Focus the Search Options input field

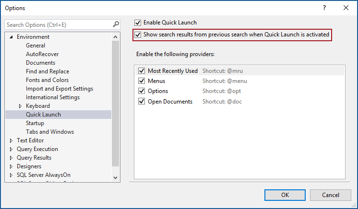(58, 24)
